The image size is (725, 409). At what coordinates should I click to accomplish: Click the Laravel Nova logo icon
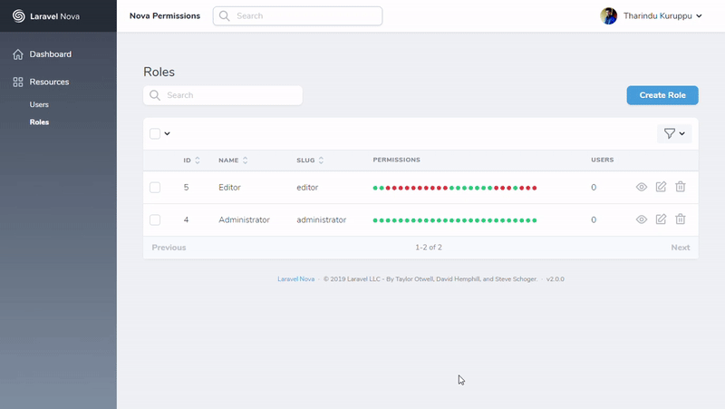click(18, 15)
